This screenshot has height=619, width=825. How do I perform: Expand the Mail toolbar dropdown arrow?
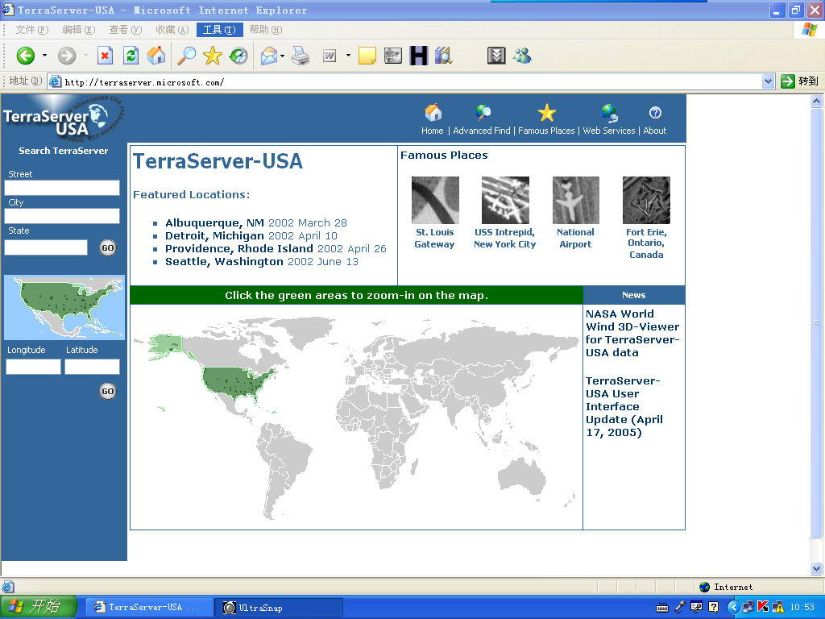click(x=282, y=56)
